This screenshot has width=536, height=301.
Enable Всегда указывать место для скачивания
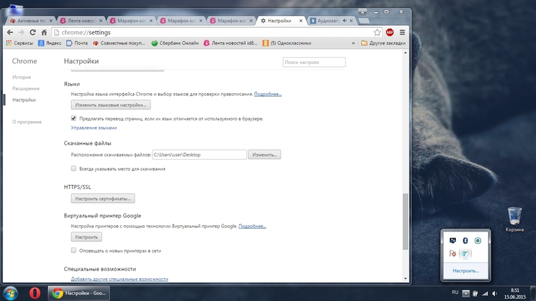[x=74, y=168]
